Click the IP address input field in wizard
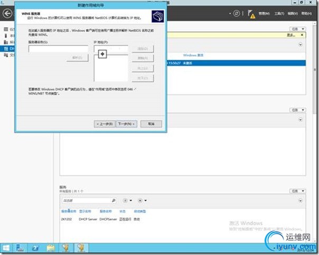 click(111, 48)
